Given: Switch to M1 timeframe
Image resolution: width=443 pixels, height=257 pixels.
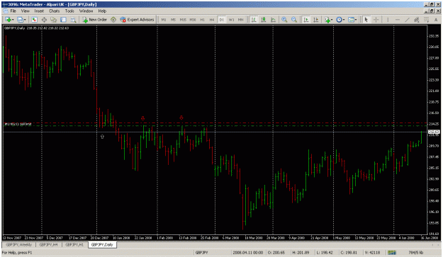Looking at the screenshot, I should [164, 19].
